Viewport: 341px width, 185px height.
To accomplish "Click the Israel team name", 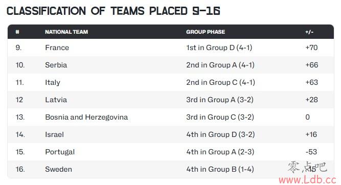I will [54, 134].
